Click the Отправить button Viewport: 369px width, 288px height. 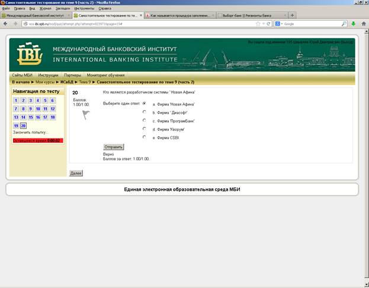click(x=114, y=147)
